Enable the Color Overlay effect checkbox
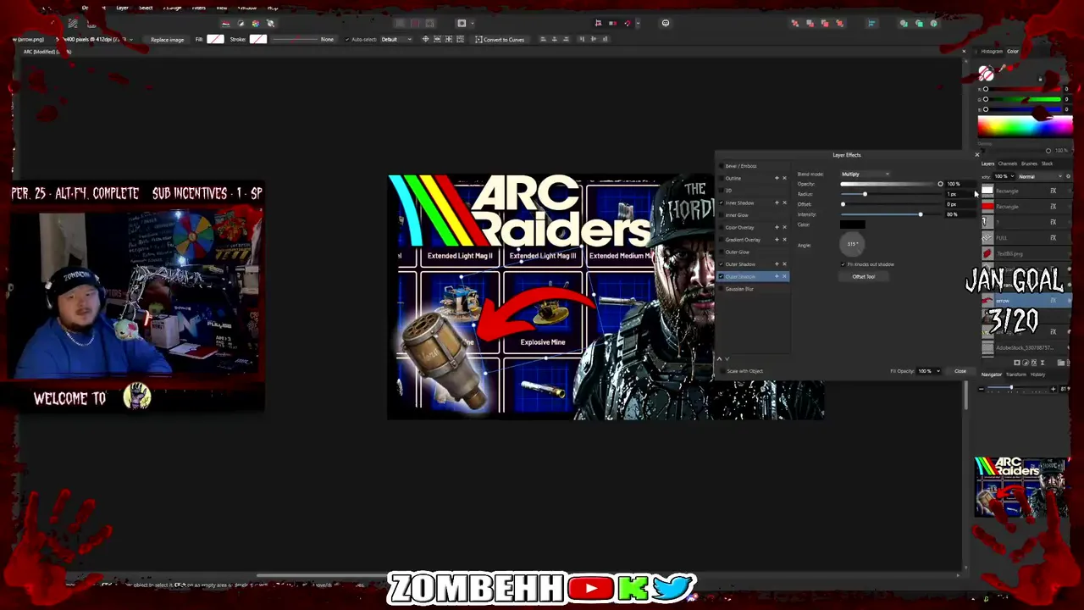Screen dimensions: 1084x610 721,228
